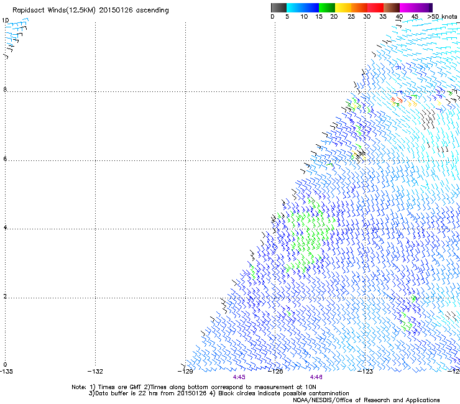
Task: Click the dark purple 45-50 knots legend segment
Action: coord(424,7)
